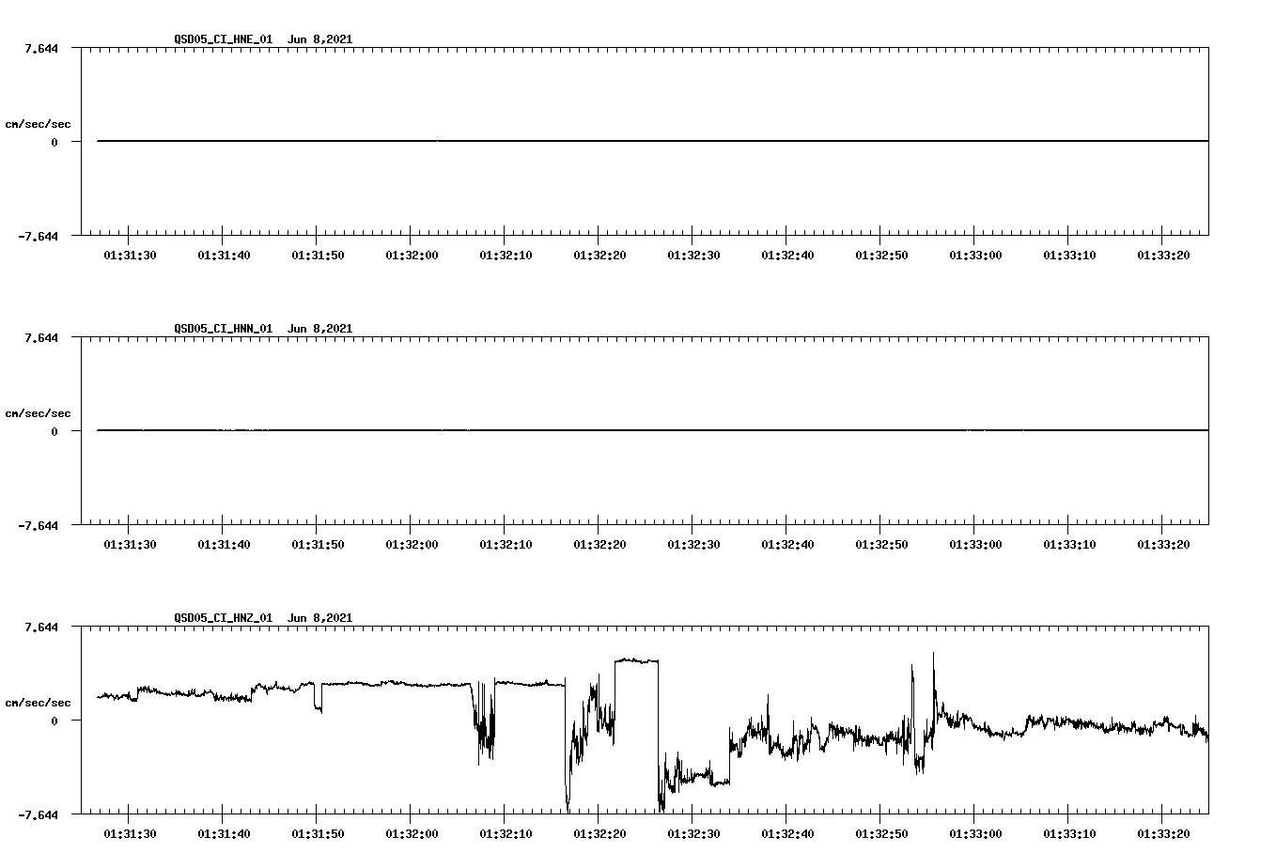Click the 01:32:50 time label under HNZ plot
The height and width of the screenshot is (868, 1276).
881,833
